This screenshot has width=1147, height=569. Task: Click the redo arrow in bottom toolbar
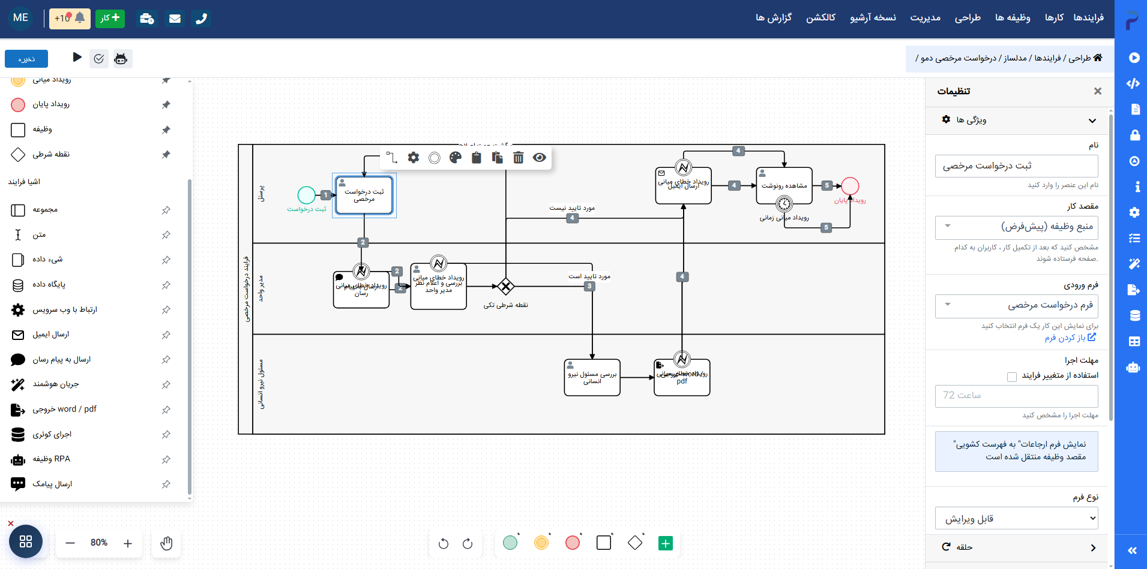click(468, 544)
